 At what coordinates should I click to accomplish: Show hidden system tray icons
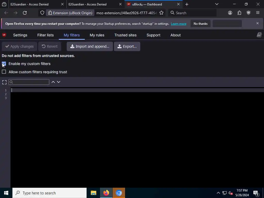(218, 193)
